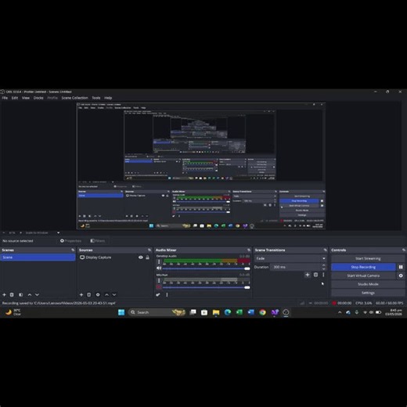Pause the recording with pause icon

401,267
